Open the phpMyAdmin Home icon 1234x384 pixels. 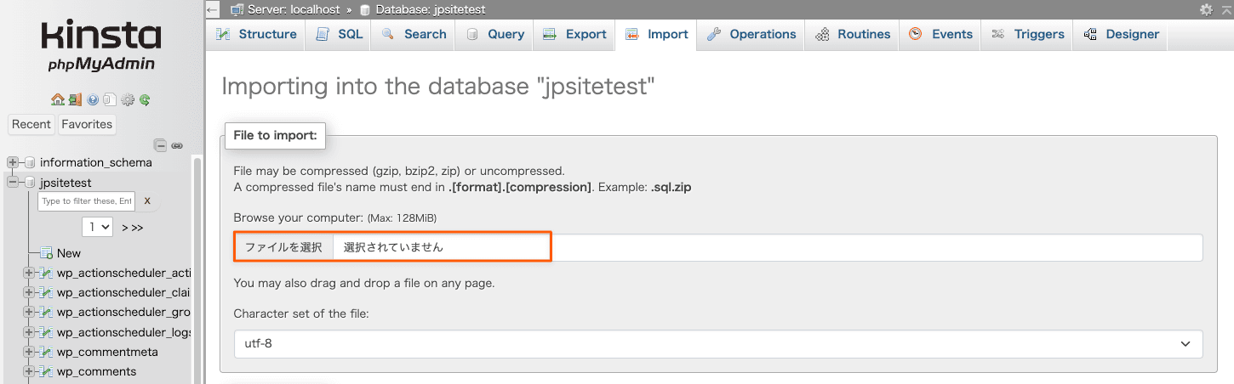58,99
